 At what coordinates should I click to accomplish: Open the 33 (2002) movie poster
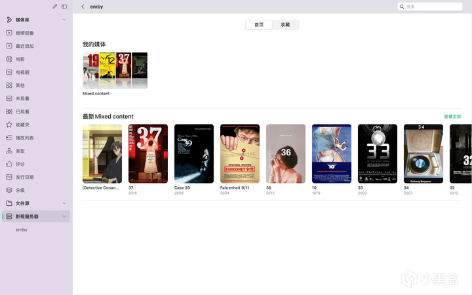click(378, 153)
